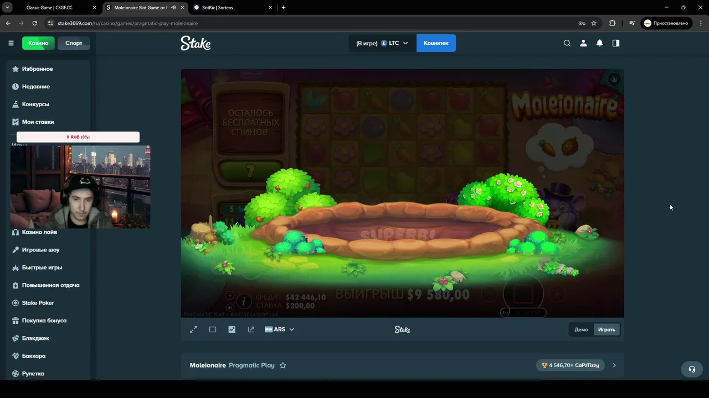Select the Спорт section
Viewport: 709px width, 398px height.
[x=74, y=43]
